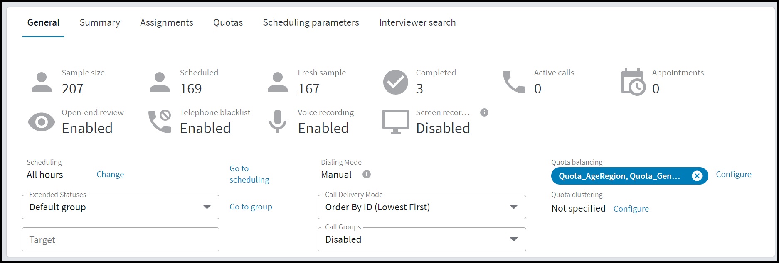Viewport: 779px width, 263px height.
Task: Follow the Go to scheduling link
Action: point(249,174)
